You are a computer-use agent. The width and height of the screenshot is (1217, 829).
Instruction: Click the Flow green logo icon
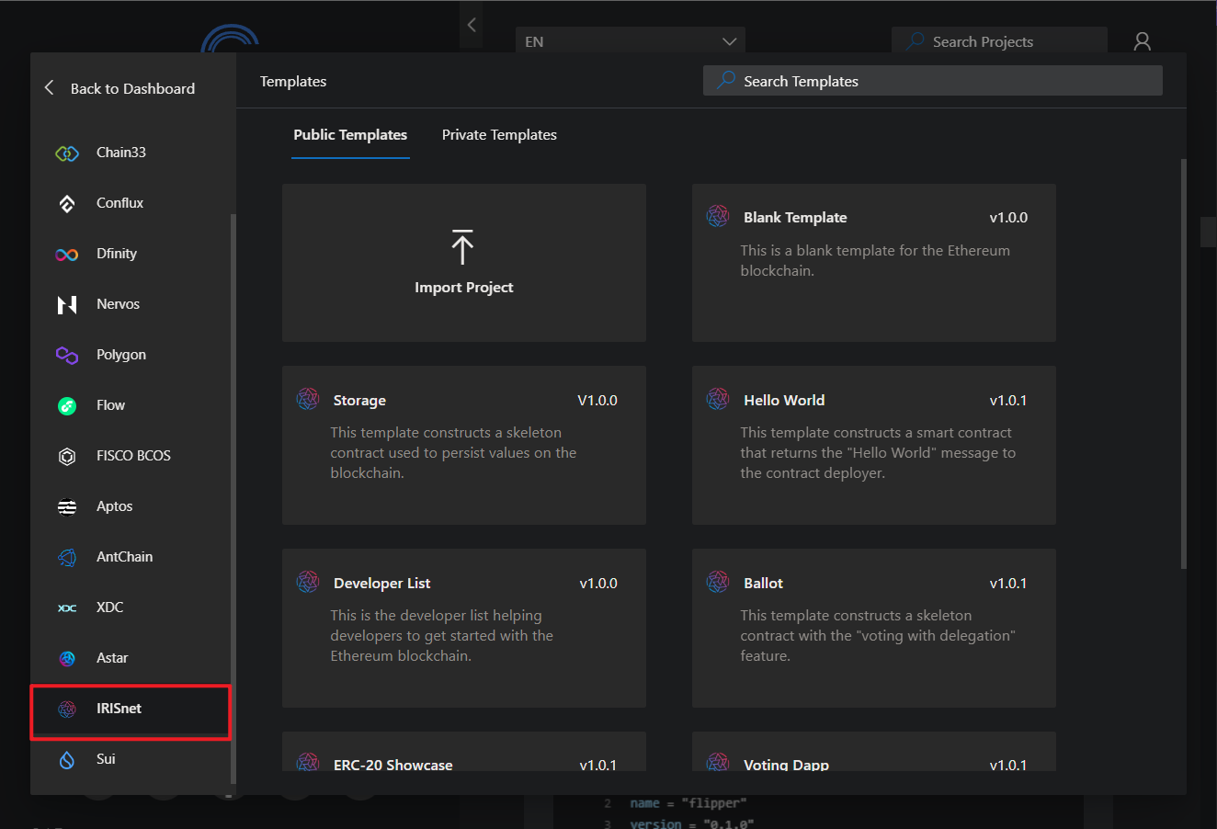(67, 406)
